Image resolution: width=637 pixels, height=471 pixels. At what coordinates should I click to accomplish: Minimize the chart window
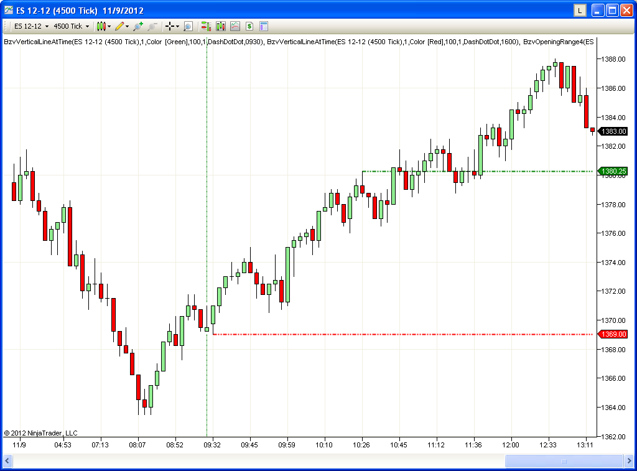coord(598,11)
